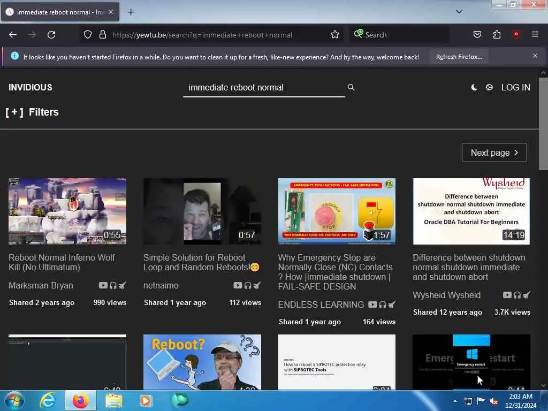Click the Invidious search input field

click(x=264, y=87)
